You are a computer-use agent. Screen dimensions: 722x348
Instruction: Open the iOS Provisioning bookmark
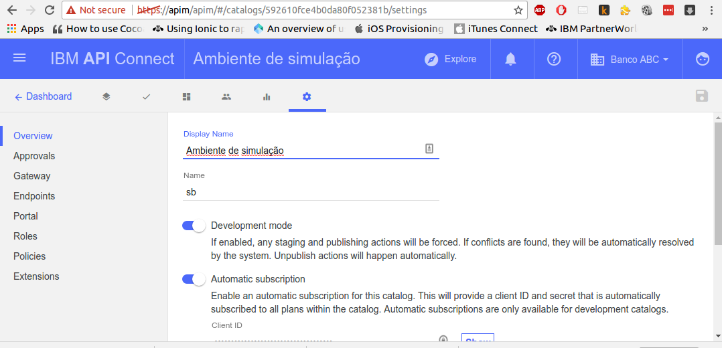click(399, 29)
